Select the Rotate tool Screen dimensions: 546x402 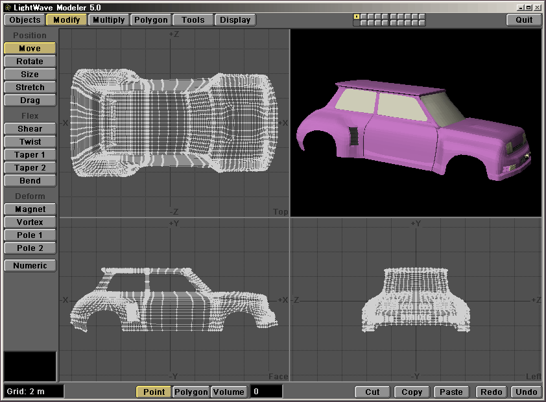click(x=30, y=62)
